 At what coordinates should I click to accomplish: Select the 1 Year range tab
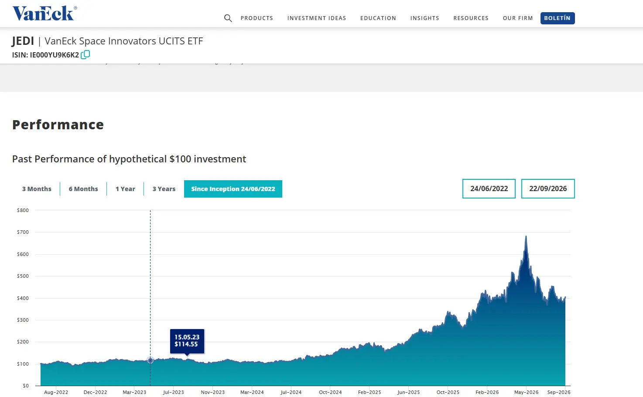[125, 189]
